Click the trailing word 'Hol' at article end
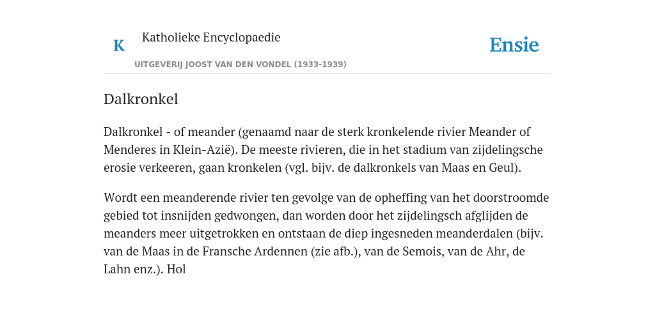655x327 pixels. coord(177,270)
